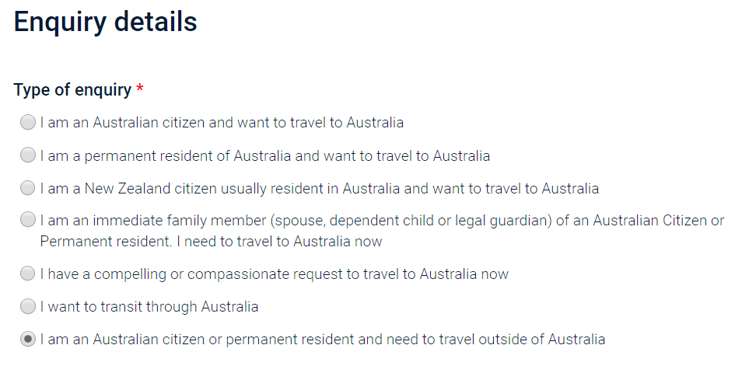Screen dimensions: 742x366
Task: Select the immediate family member radio circle
Action: click(x=28, y=219)
